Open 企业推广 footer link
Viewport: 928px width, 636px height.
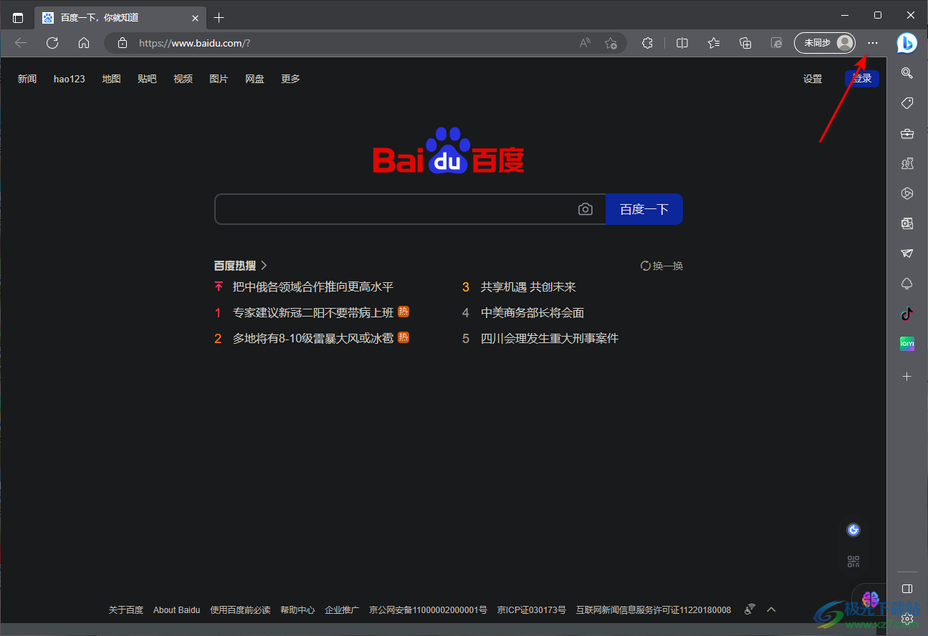tap(342, 610)
